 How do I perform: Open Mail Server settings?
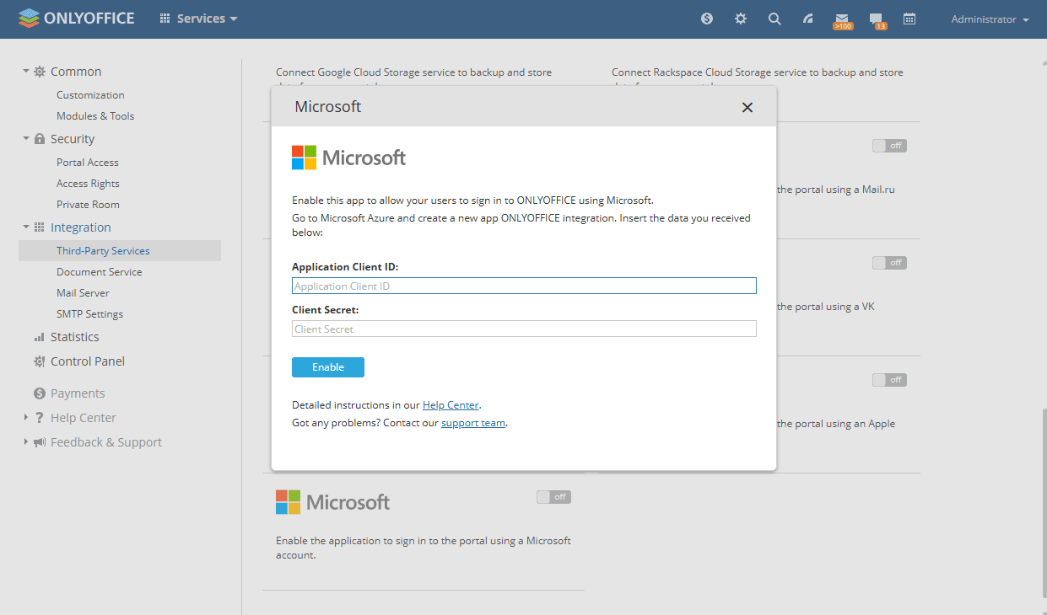pyautogui.click(x=83, y=293)
